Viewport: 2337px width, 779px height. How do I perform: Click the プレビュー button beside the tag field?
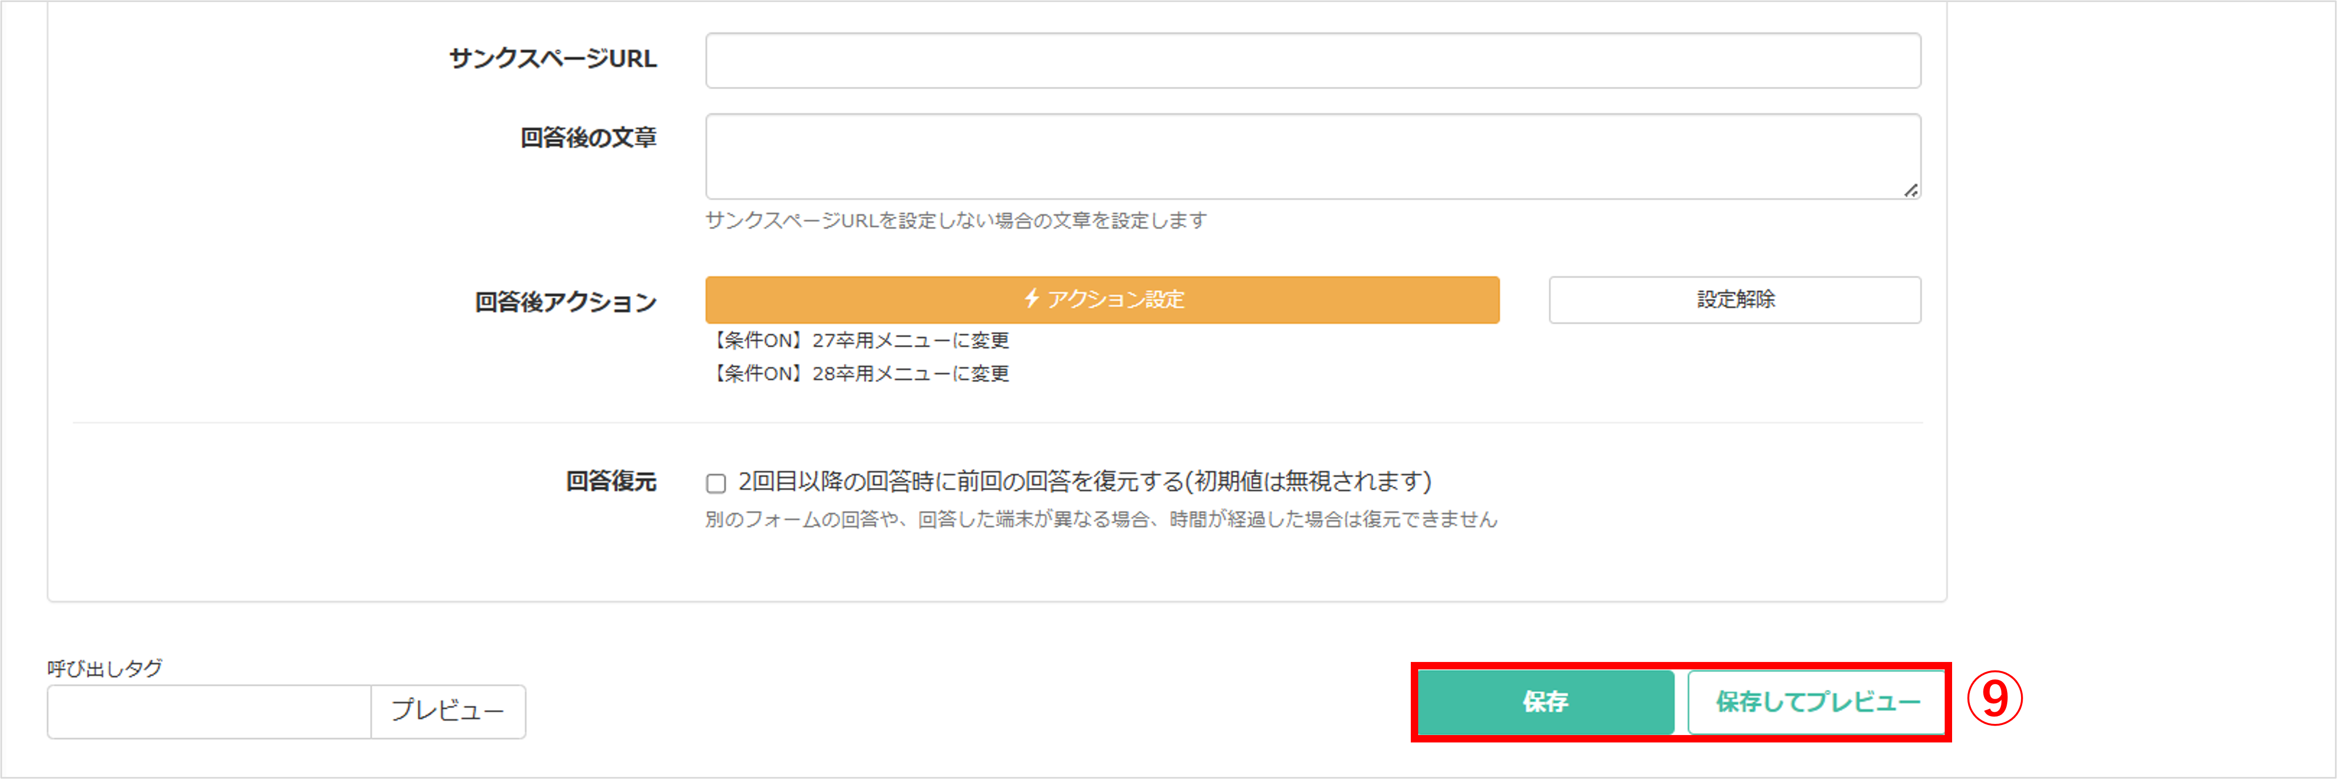tap(448, 711)
